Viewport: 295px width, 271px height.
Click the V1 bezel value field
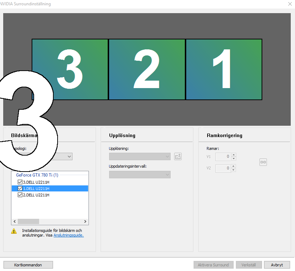[223, 157]
